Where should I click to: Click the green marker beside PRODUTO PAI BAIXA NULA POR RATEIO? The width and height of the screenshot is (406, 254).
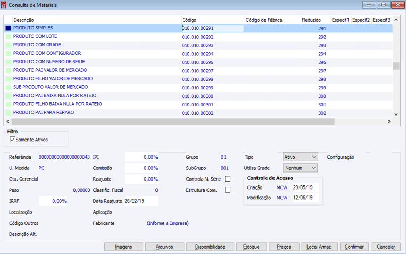click(x=9, y=96)
